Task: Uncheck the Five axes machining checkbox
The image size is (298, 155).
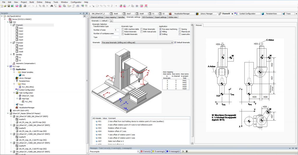Action: tap(160, 29)
